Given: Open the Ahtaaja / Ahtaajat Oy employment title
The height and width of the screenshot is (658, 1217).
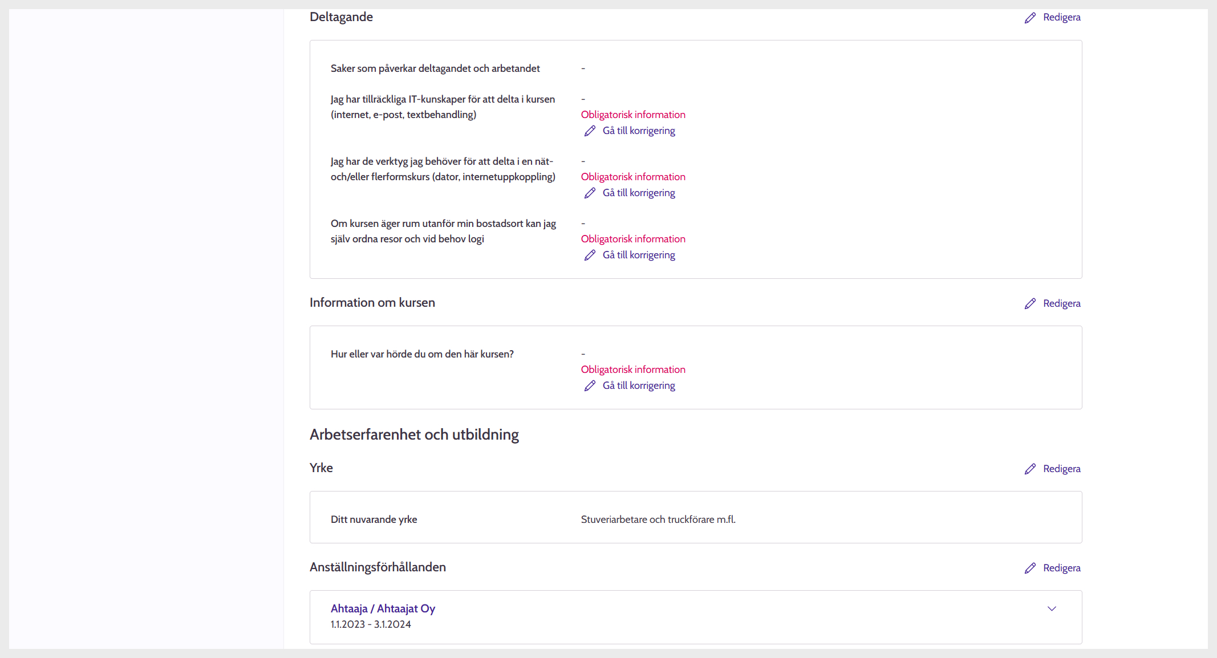Looking at the screenshot, I should [x=383, y=608].
